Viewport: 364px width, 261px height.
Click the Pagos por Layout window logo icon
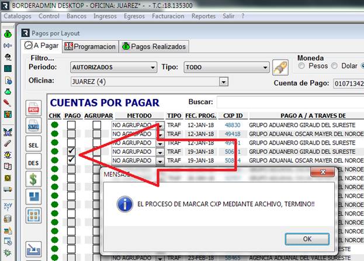[26, 33]
